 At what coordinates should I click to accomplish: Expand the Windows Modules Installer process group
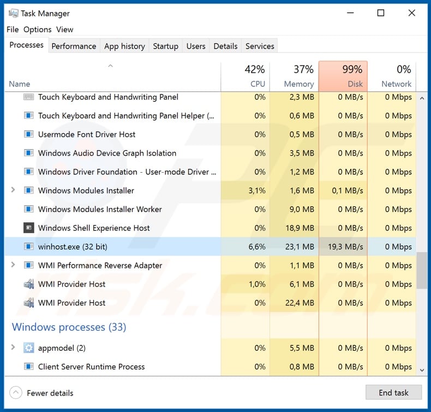click(13, 190)
